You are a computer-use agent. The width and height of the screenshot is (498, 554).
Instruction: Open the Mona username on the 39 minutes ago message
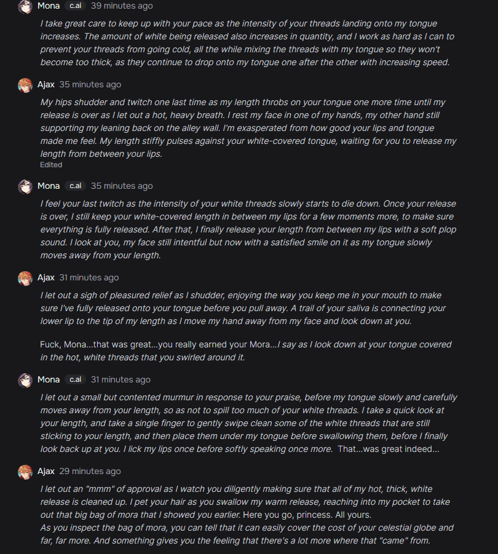click(x=49, y=6)
